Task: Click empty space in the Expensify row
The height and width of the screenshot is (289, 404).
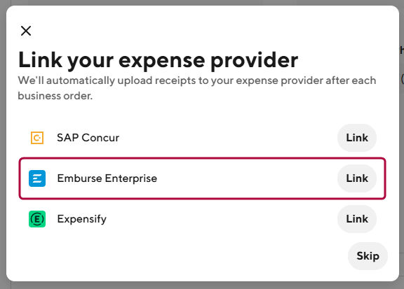Action: click(222, 219)
